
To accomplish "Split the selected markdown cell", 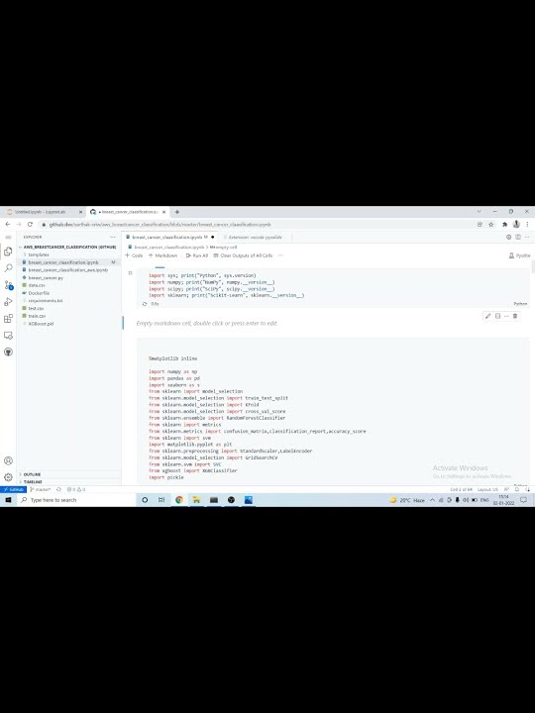I will pyautogui.click(x=497, y=316).
